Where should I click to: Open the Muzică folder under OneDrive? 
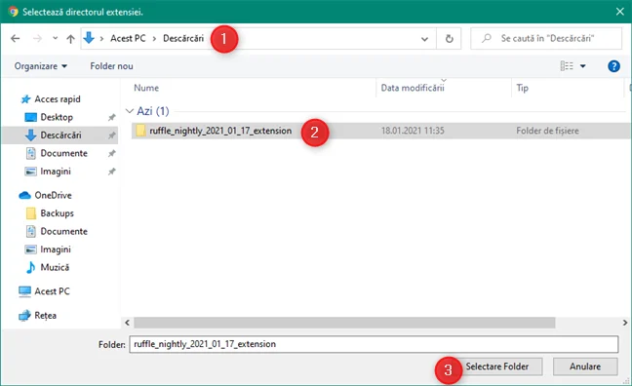click(55, 267)
